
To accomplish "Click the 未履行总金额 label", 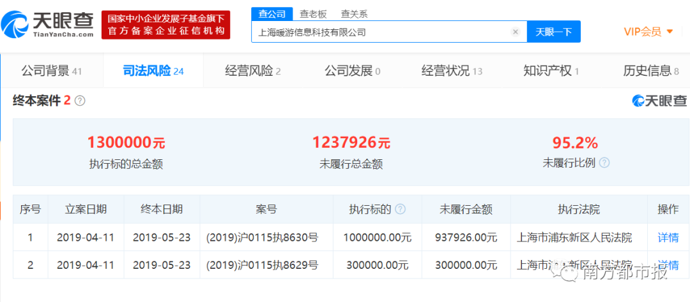I will click(x=351, y=164).
